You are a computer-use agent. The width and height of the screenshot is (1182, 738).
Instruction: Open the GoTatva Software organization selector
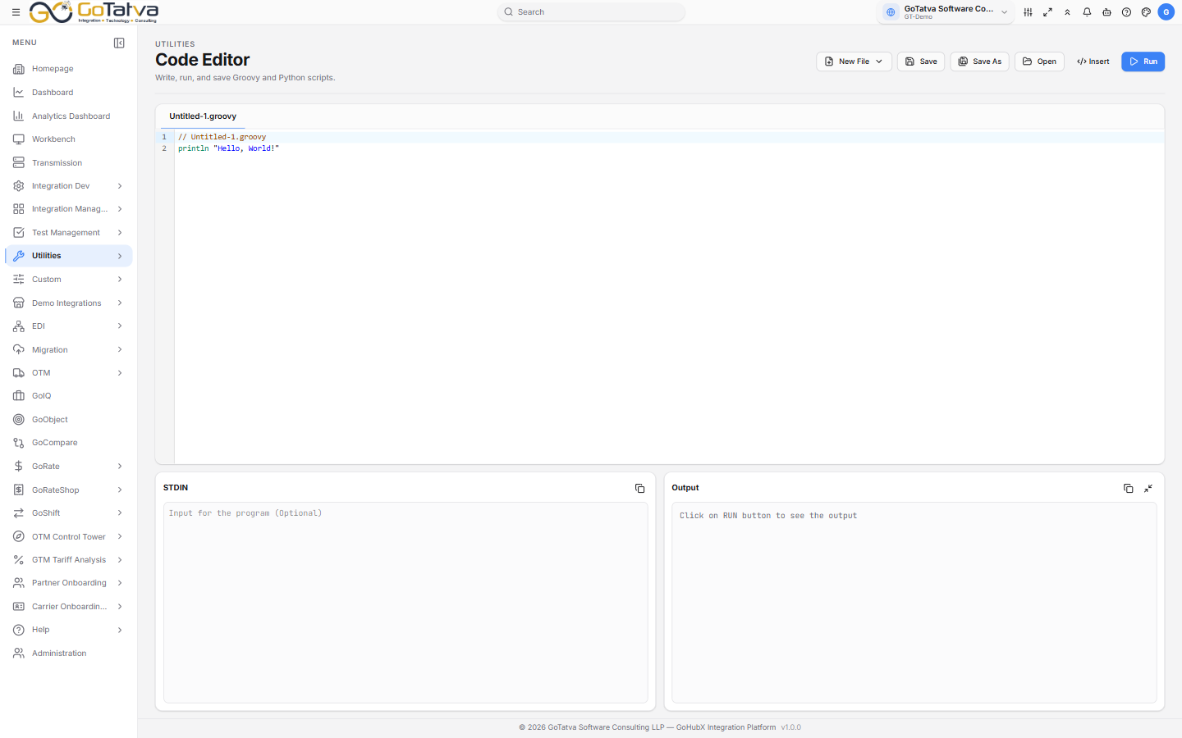[x=946, y=12]
